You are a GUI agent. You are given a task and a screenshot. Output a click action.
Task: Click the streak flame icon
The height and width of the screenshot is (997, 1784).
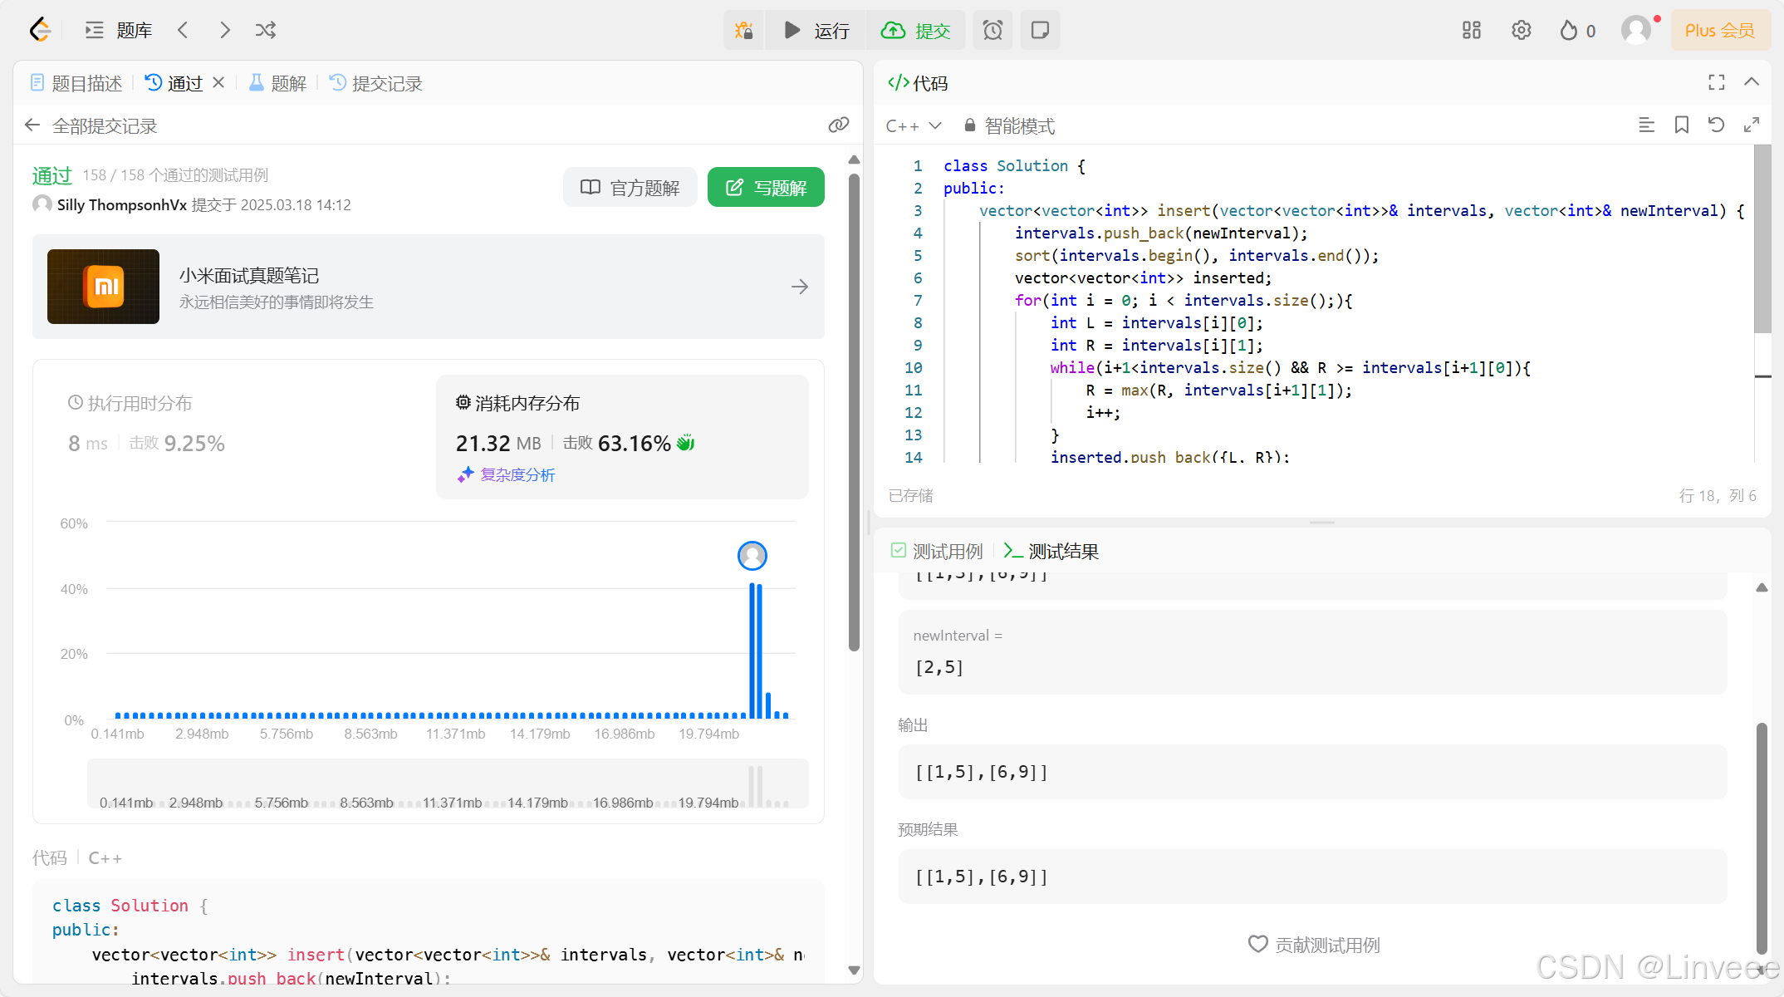click(1568, 31)
